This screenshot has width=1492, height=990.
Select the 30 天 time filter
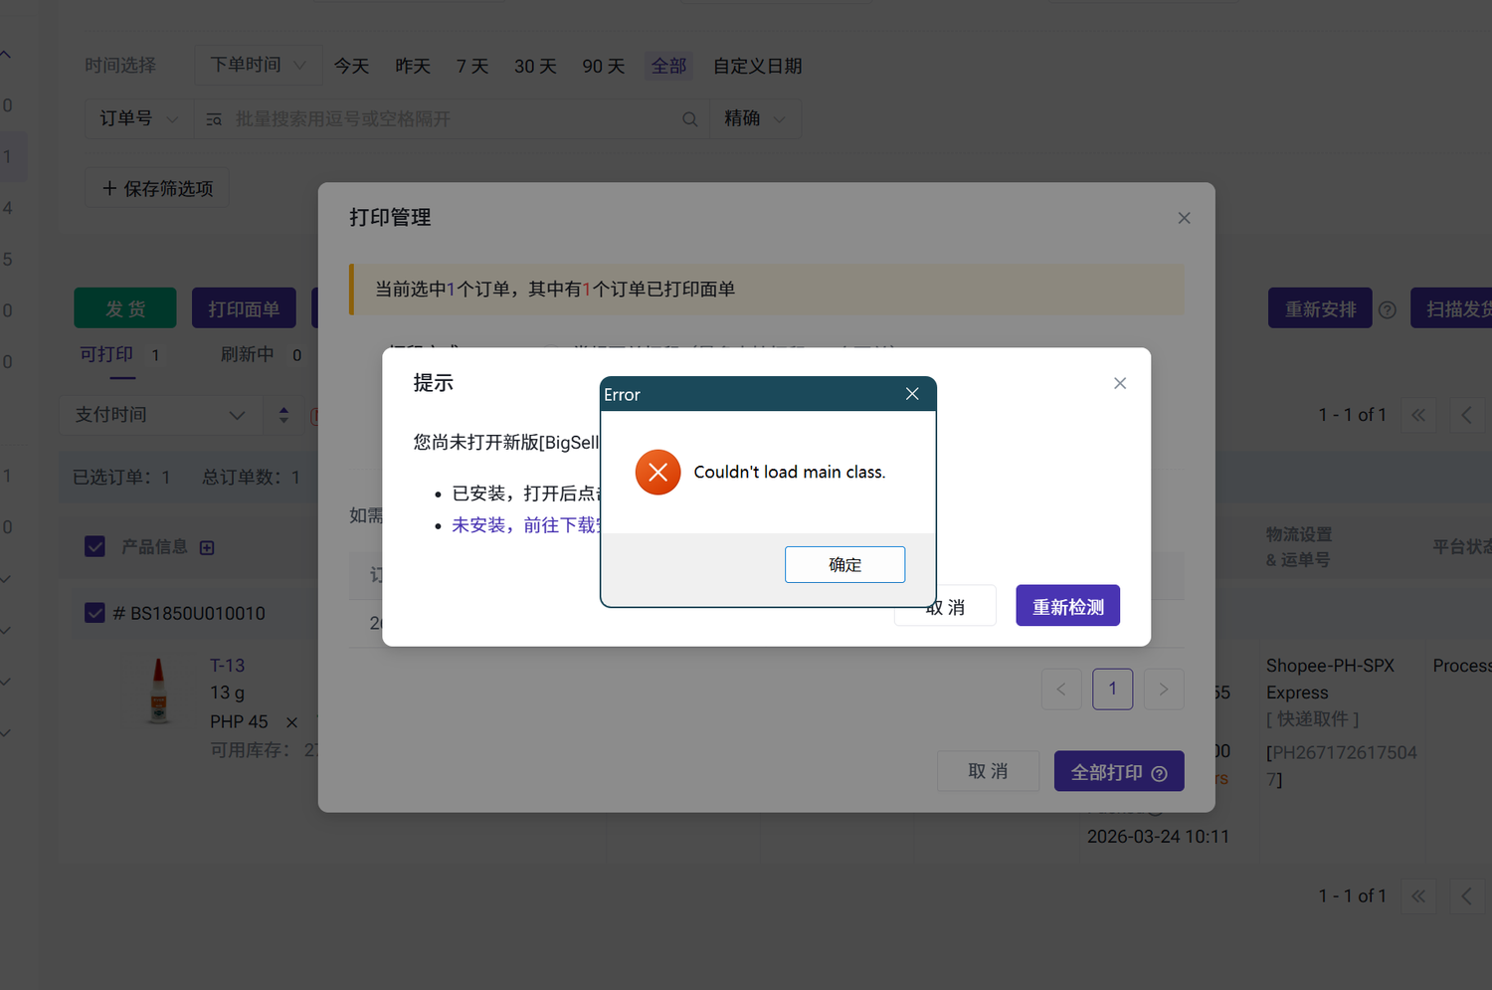[x=535, y=66]
